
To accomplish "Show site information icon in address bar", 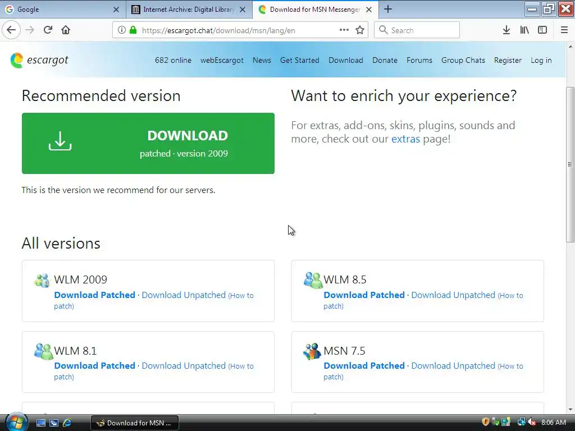I will (x=122, y=30).
